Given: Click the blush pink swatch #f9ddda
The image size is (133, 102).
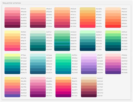Looking at the screenshot, I should (x=113, y=55).
